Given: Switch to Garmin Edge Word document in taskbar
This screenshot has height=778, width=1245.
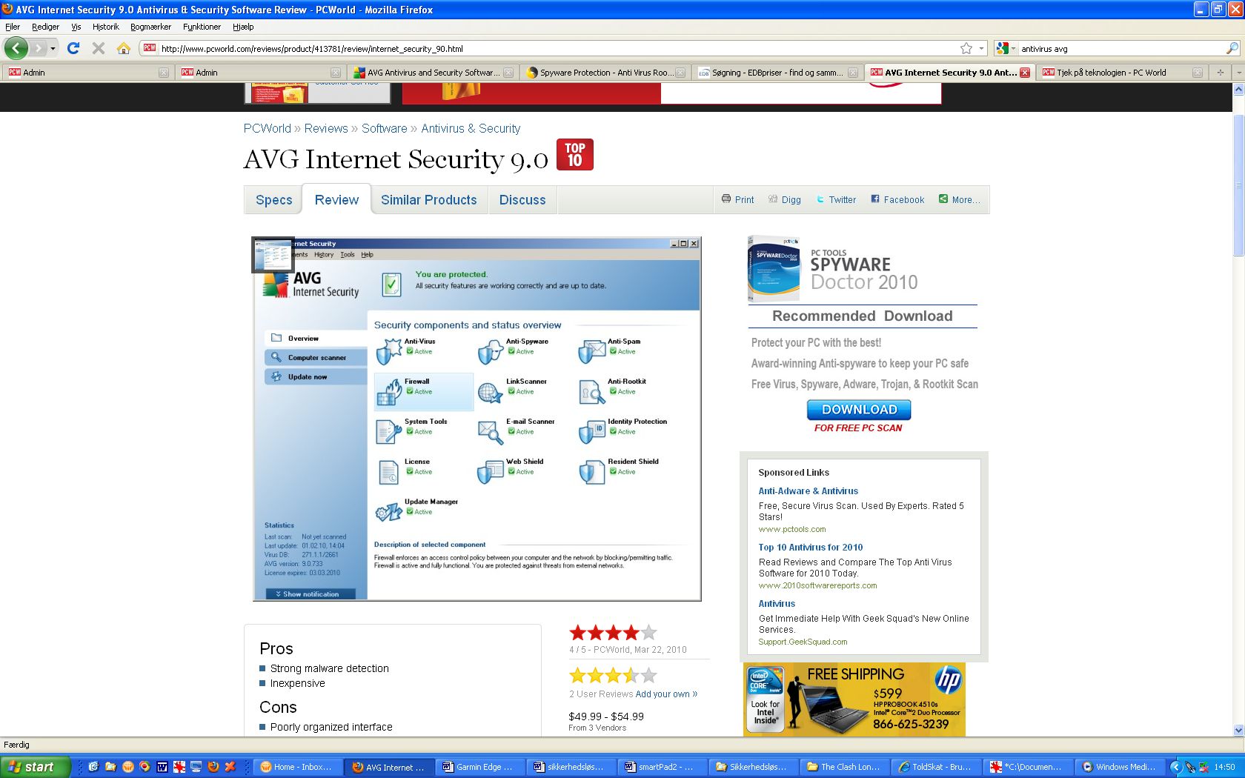Looking at the screenshot, I should 479,767.
